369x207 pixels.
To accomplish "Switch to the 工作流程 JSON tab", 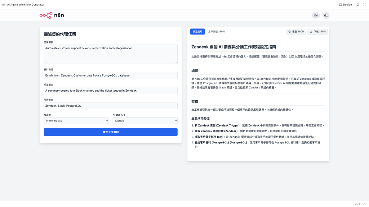I will (216, 32).
